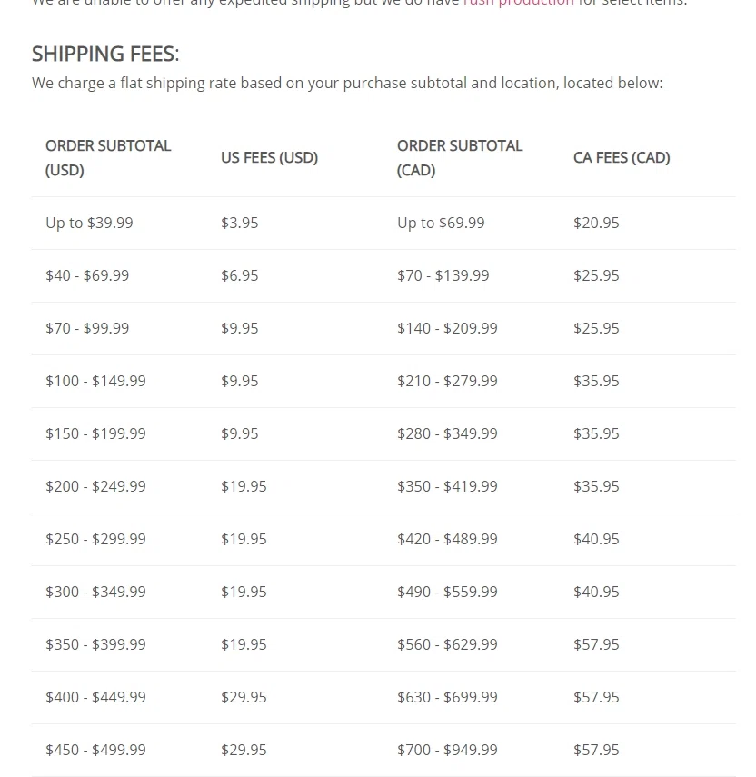Select the $700 - $949.99 subtotal cell
The width and height of the screenshot is (756, 777).
(447, 750)
